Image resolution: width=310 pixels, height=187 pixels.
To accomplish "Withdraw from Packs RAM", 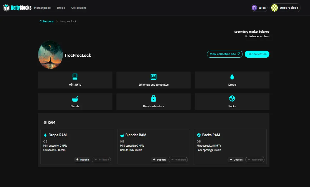I will click(255, 159).
